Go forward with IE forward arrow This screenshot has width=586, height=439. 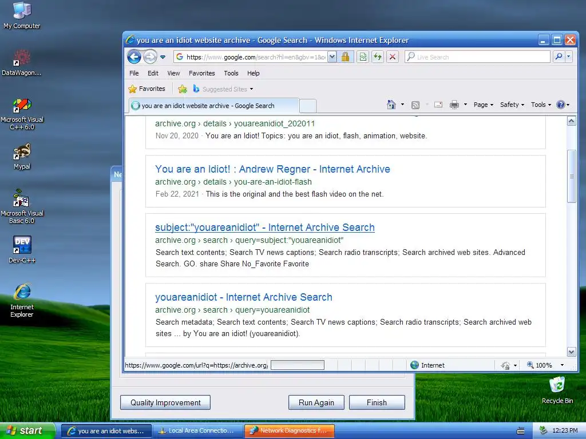tap(151, 57)
